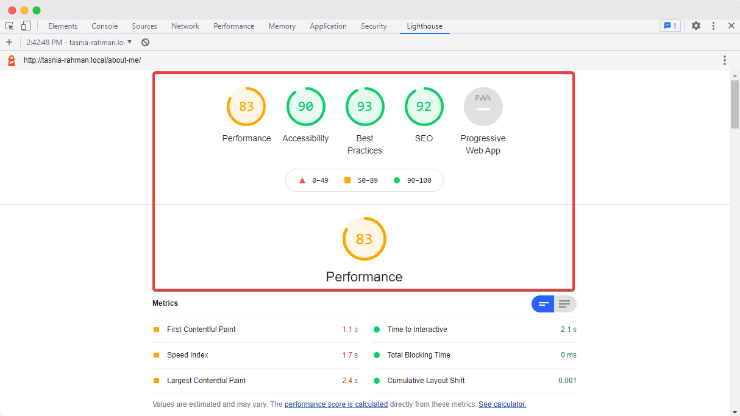Select the Lighthouse tab
This screenshot has width=740, height=416.
(425, 26)
